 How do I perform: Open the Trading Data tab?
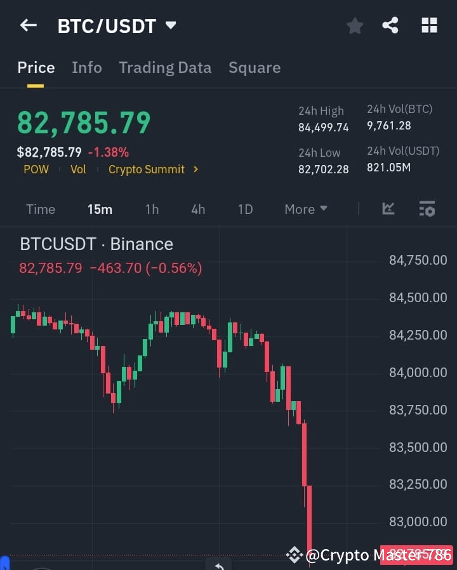(165, 68)
